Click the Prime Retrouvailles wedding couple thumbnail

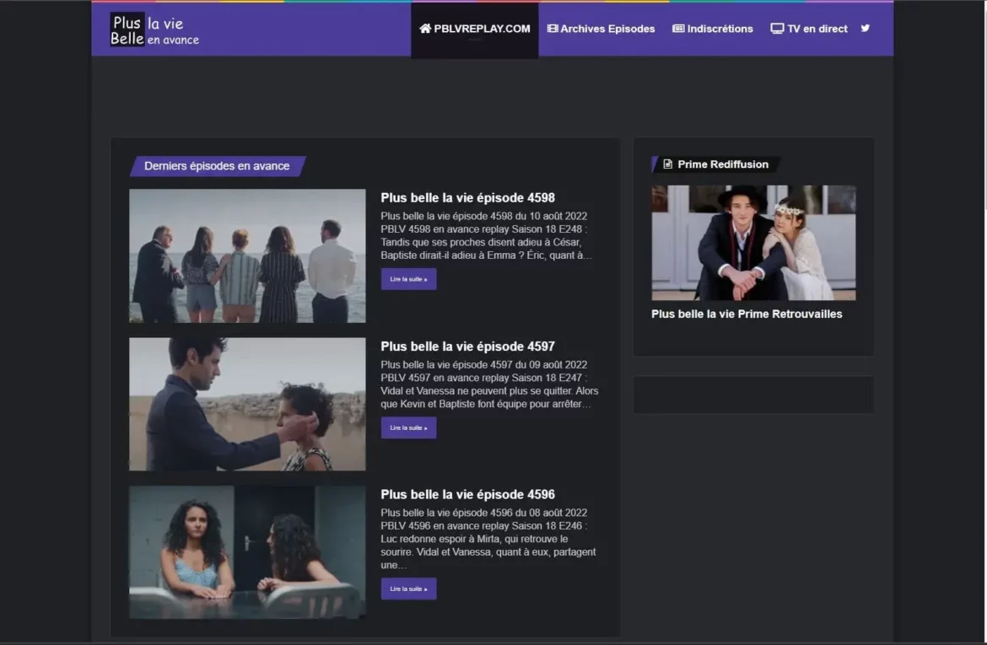point(753,243)
